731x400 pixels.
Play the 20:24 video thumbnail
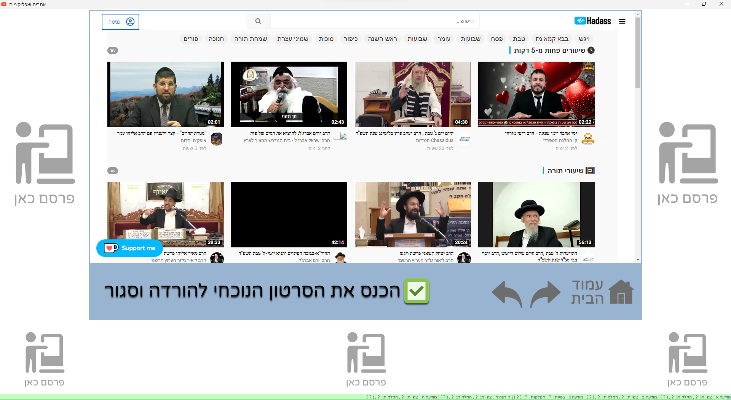pyautogui.click(x=413, y=215)
